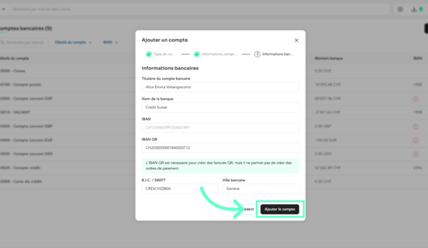This screenshot has width=428, height=248.
Task: Click the add circle icon in top bar
Action: (x=400, y=9)
